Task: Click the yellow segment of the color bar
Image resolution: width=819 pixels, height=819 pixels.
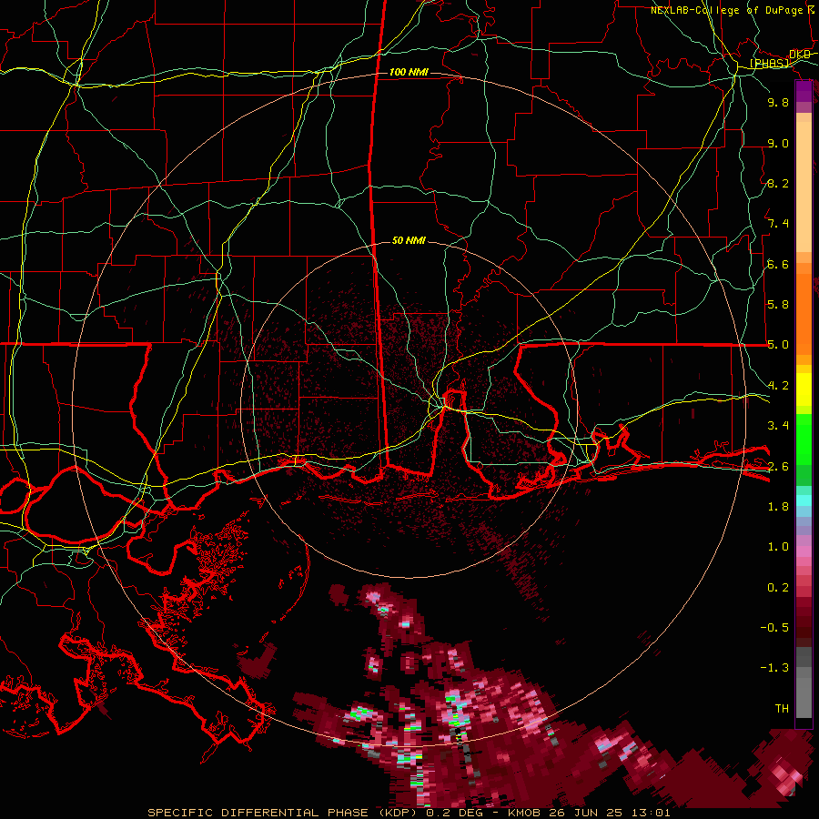Action: pos(804,389)
